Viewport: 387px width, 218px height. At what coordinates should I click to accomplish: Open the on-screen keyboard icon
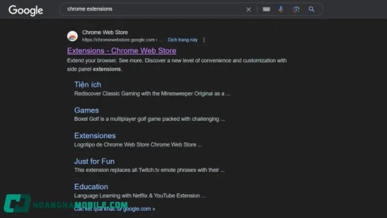pyautogui.click(x=266, y=9)
